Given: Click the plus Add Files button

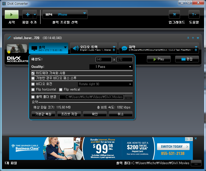Looking at the screenshot, I should [28, 14].
